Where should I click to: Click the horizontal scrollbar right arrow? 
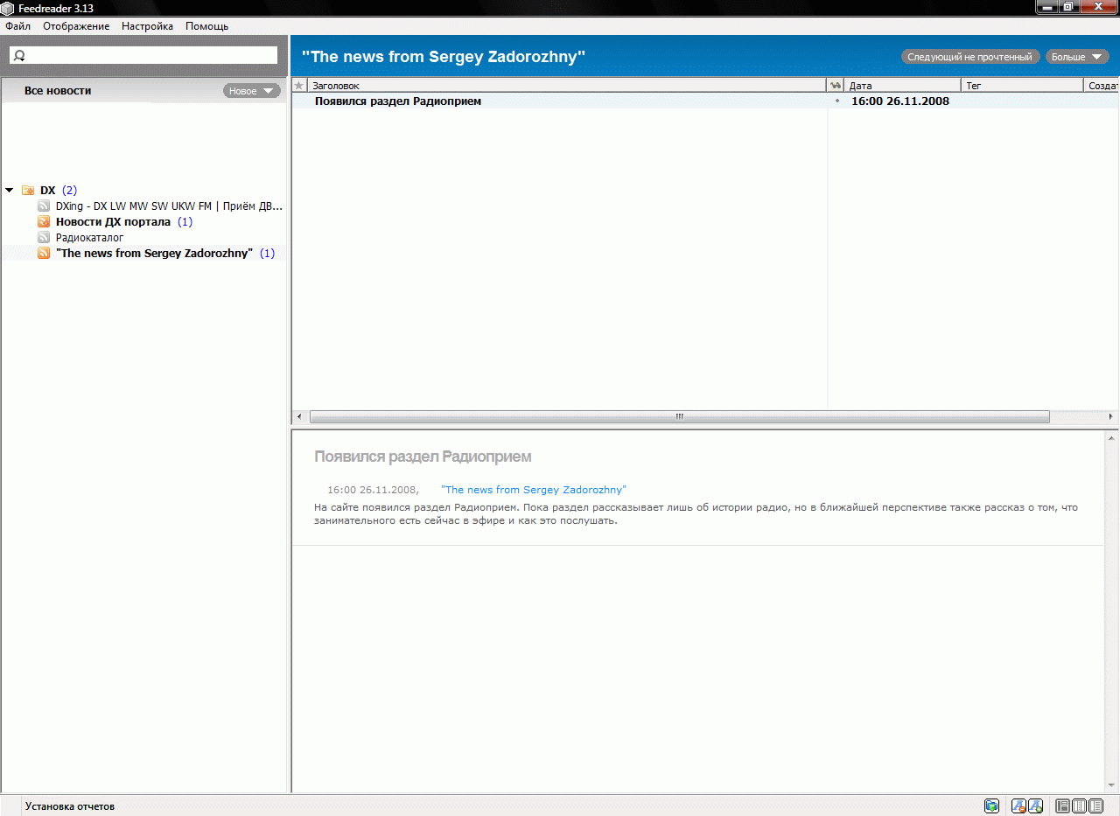[x=1111, y=417]
